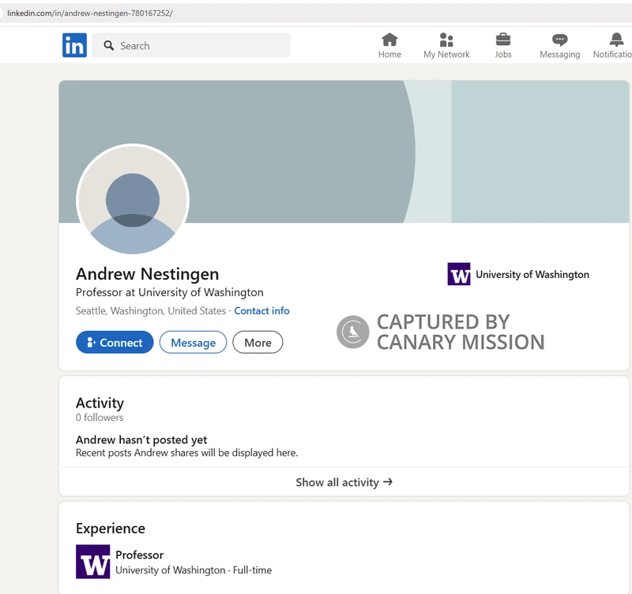Click the Activity section heading

100,403
